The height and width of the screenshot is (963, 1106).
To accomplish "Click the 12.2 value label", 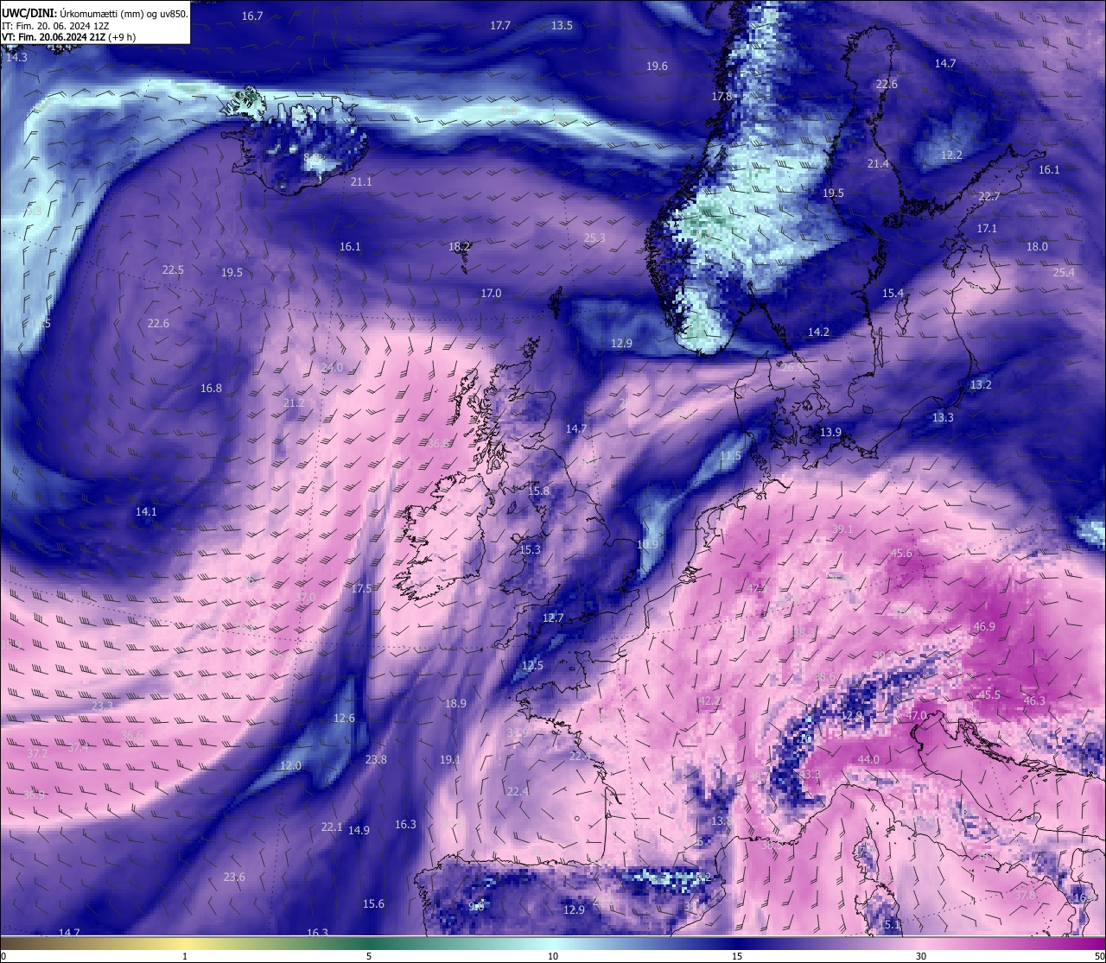I will pyautogui.click(x=951, y=155).
